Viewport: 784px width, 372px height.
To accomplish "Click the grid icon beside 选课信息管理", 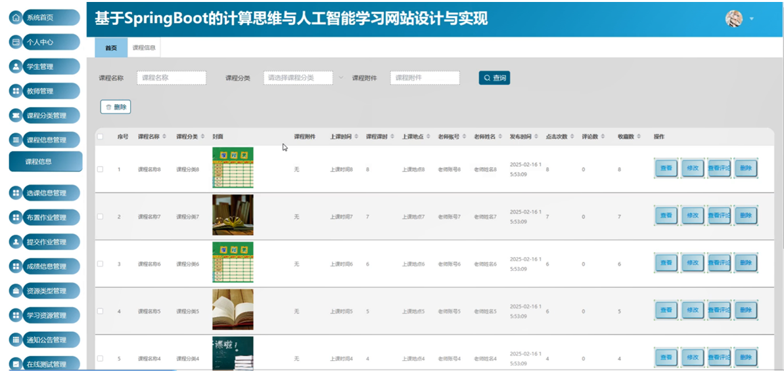I will (16, 193).
